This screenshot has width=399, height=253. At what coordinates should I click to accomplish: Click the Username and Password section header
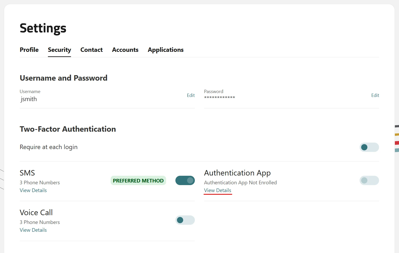[63, 78]
